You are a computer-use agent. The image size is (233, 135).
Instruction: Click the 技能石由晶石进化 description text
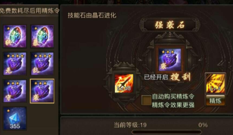click(92, 15)
